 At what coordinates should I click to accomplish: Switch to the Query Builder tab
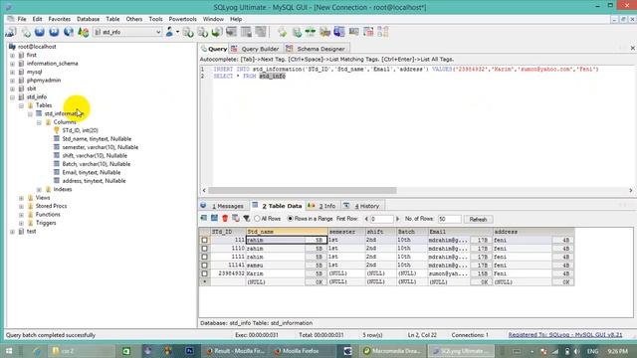click(256, 49)
